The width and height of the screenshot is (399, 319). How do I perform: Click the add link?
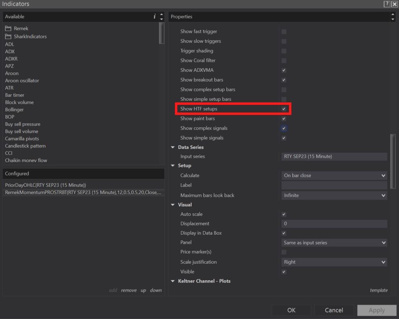[x=113, y=290]
